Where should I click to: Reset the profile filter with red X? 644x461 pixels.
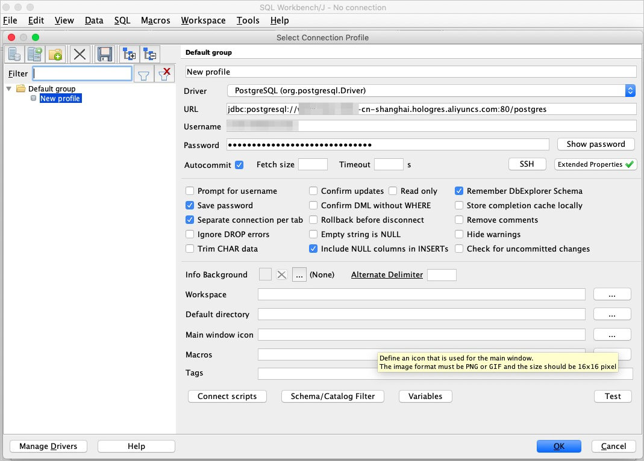click(164, 74)
